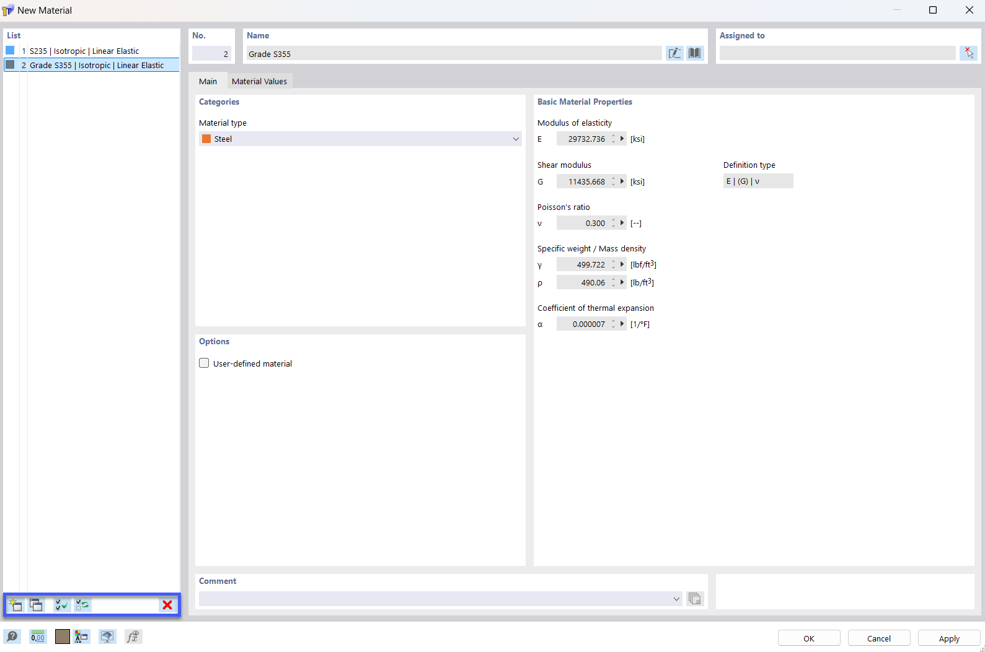Click gray color swatch of Grade S355
This screenshot has width=985, height=652.
[10, 64]
